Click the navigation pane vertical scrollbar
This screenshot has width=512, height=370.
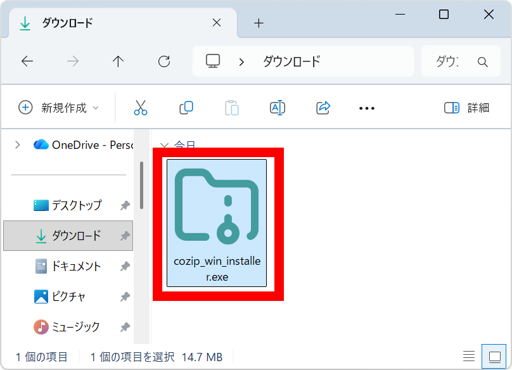click(x=142, y=185)
